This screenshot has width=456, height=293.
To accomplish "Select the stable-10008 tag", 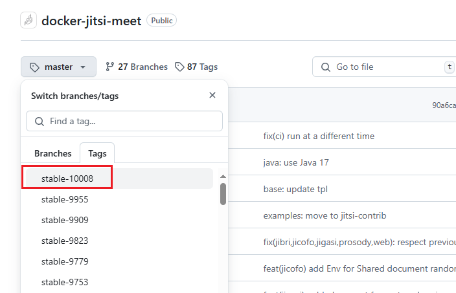I will coord(119,179).
